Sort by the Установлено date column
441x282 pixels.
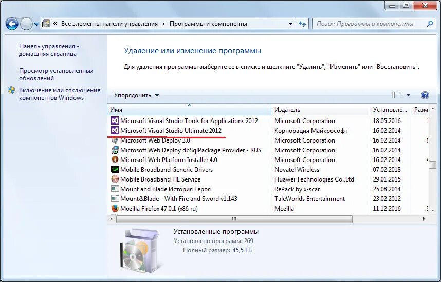[390, 110]
